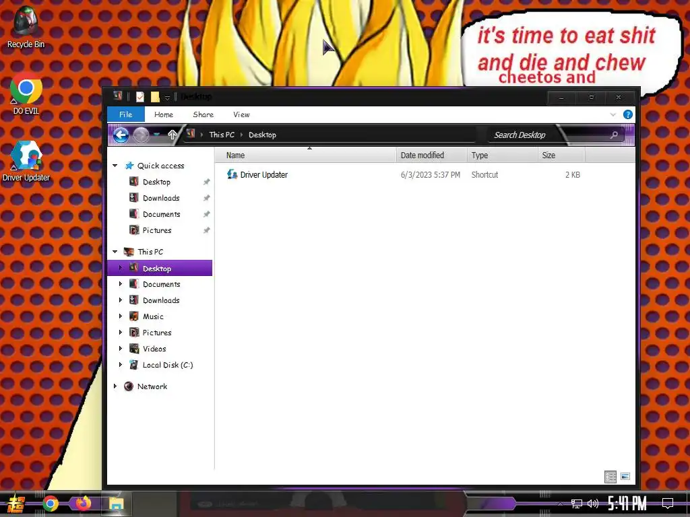Expand the Videos tree node

pyautogui.click(x=121, y=349)
